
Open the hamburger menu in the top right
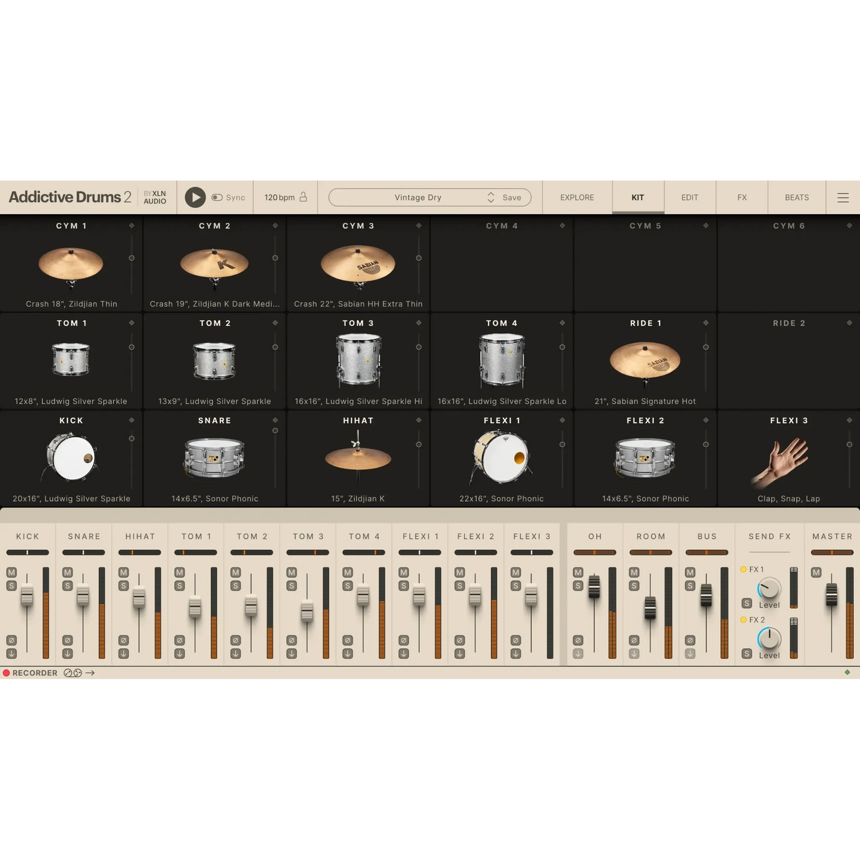pos(843,197)
